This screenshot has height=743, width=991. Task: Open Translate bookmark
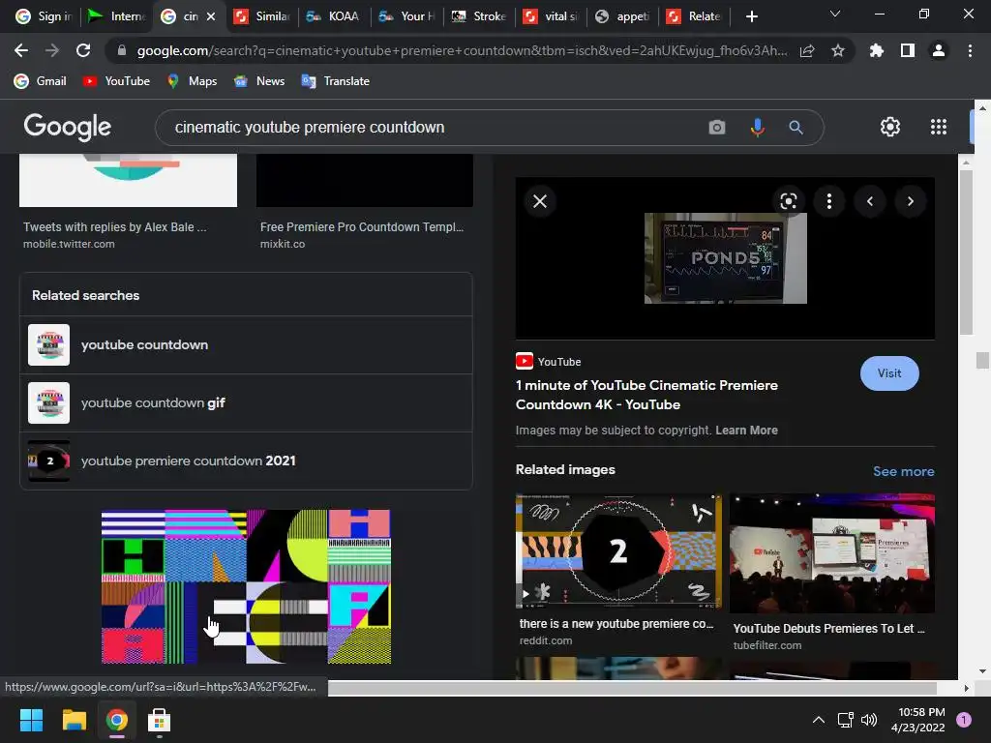point(336,81)
